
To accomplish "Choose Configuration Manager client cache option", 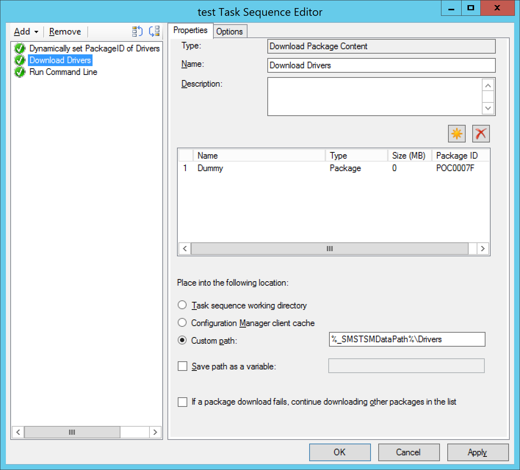I will 246,323.
